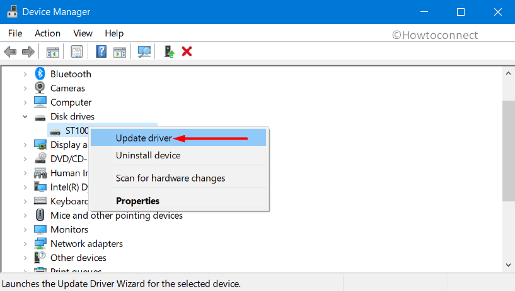Screen dimensions: 515x291
Task: Click the Forward arrow toolbar icon
Action: [28, 52]
